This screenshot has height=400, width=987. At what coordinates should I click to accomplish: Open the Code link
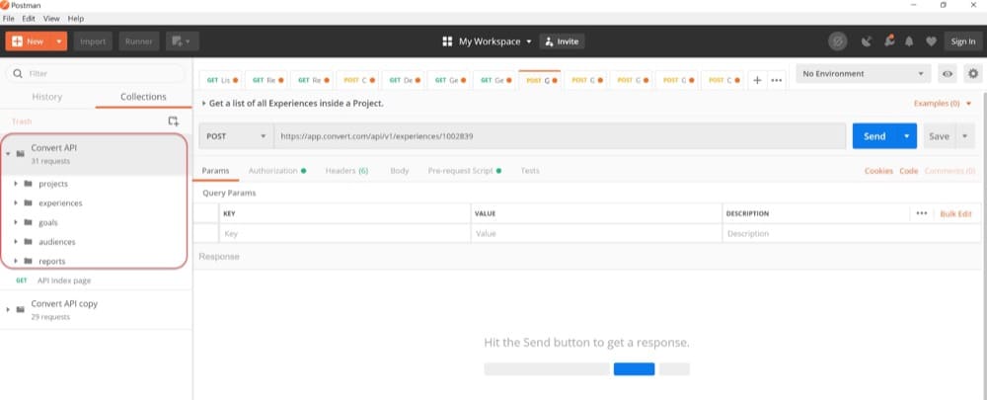point(908,171)
